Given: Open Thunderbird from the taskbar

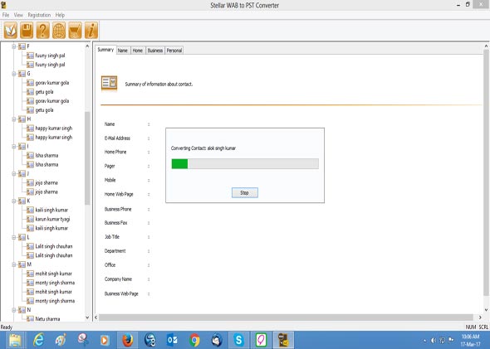Looking at the screenshot, I should [217, 340].
